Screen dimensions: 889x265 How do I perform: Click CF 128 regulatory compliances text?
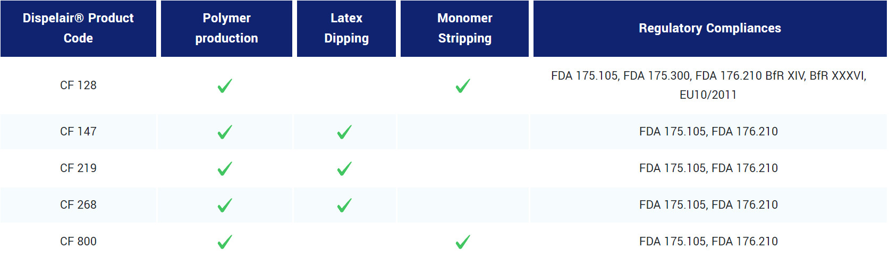(x=708, y=86)
